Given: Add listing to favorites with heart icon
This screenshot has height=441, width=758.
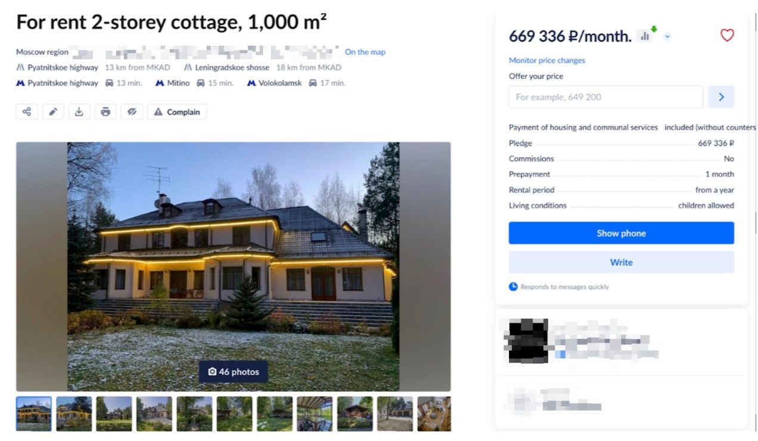Looking at the screenshot, I should pos(727,35).
